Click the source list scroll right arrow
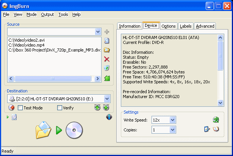The width and height of the screenshot is (233, 156). 97,78
